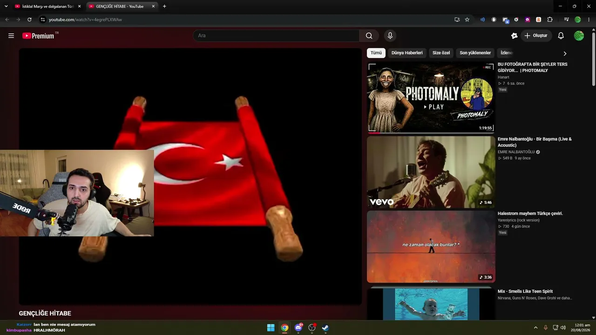Open the YouTube account avatar menu
This screenshot has width=596, height=335.
(579, 36)
